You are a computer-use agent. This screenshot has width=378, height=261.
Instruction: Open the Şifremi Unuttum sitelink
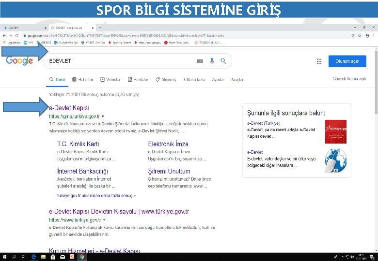(x=169, y=171)
